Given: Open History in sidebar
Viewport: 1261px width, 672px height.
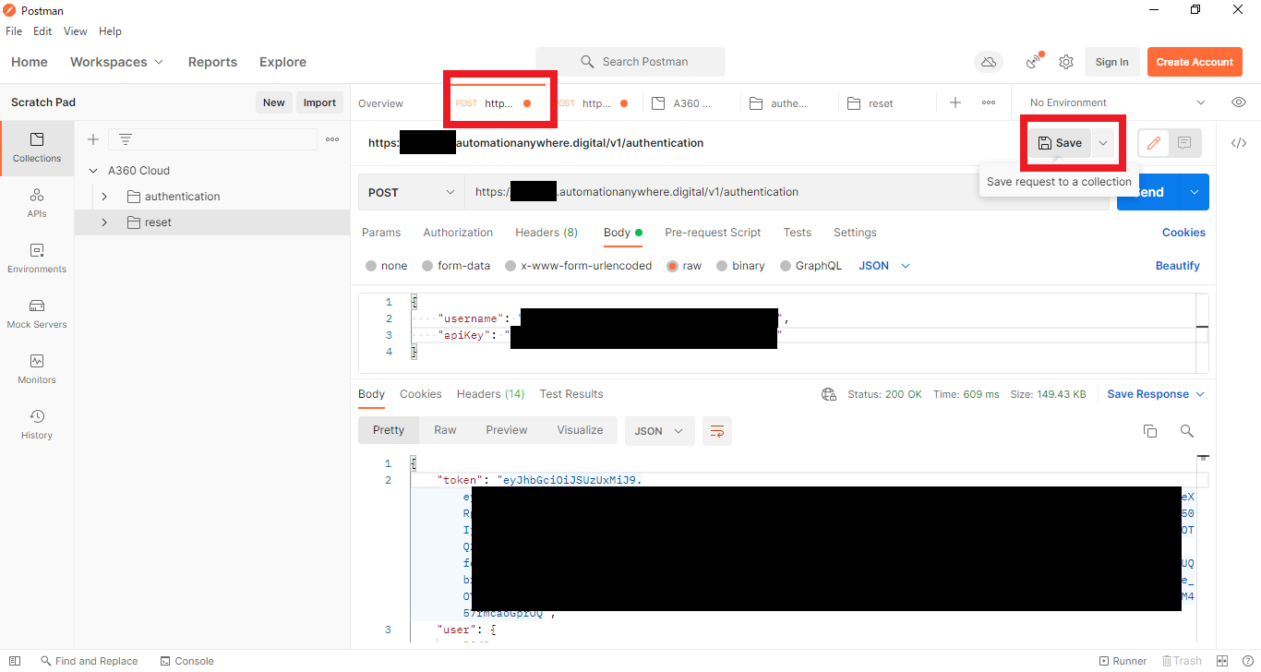Looking at the screenshot, I should (x=37, y=425).
